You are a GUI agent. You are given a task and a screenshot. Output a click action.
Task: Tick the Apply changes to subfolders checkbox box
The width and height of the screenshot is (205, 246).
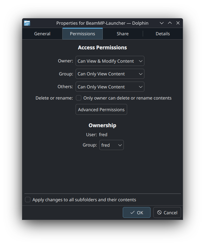tap(28, 200)
